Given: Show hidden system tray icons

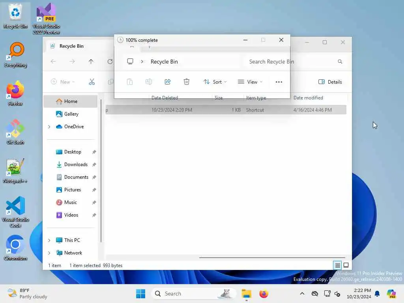Looking at the screenshot, I should coord(302,294).
